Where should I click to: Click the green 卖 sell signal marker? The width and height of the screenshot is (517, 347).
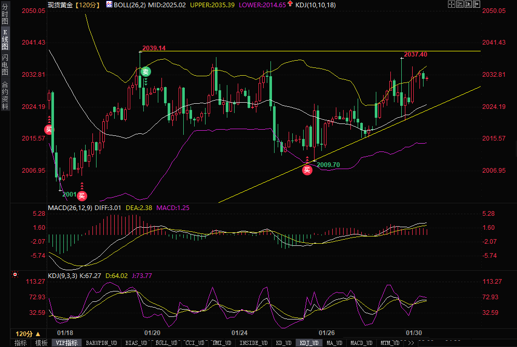click(146, 72)
